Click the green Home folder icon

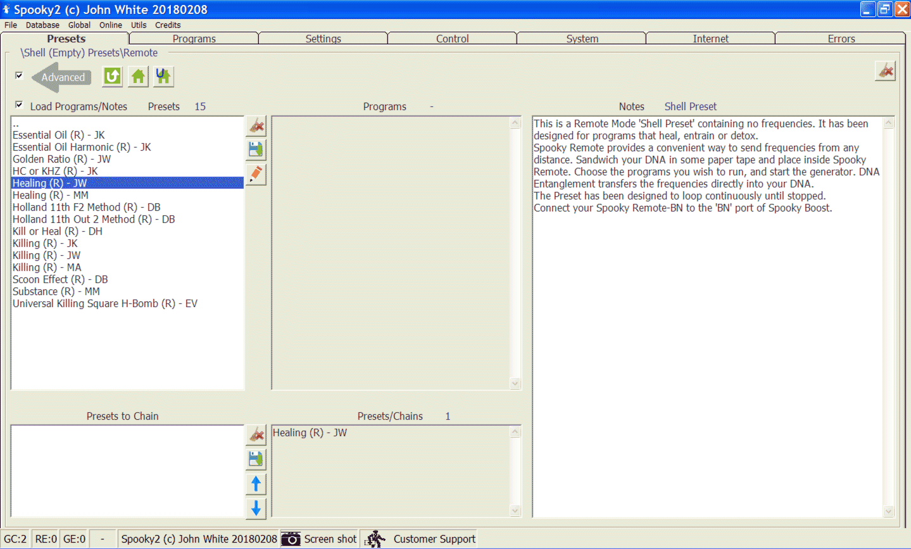coord(138,77)
